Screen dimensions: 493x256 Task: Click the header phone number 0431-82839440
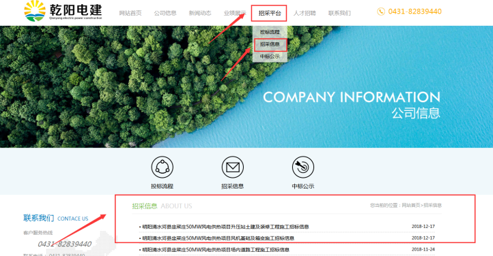[414, 12]
